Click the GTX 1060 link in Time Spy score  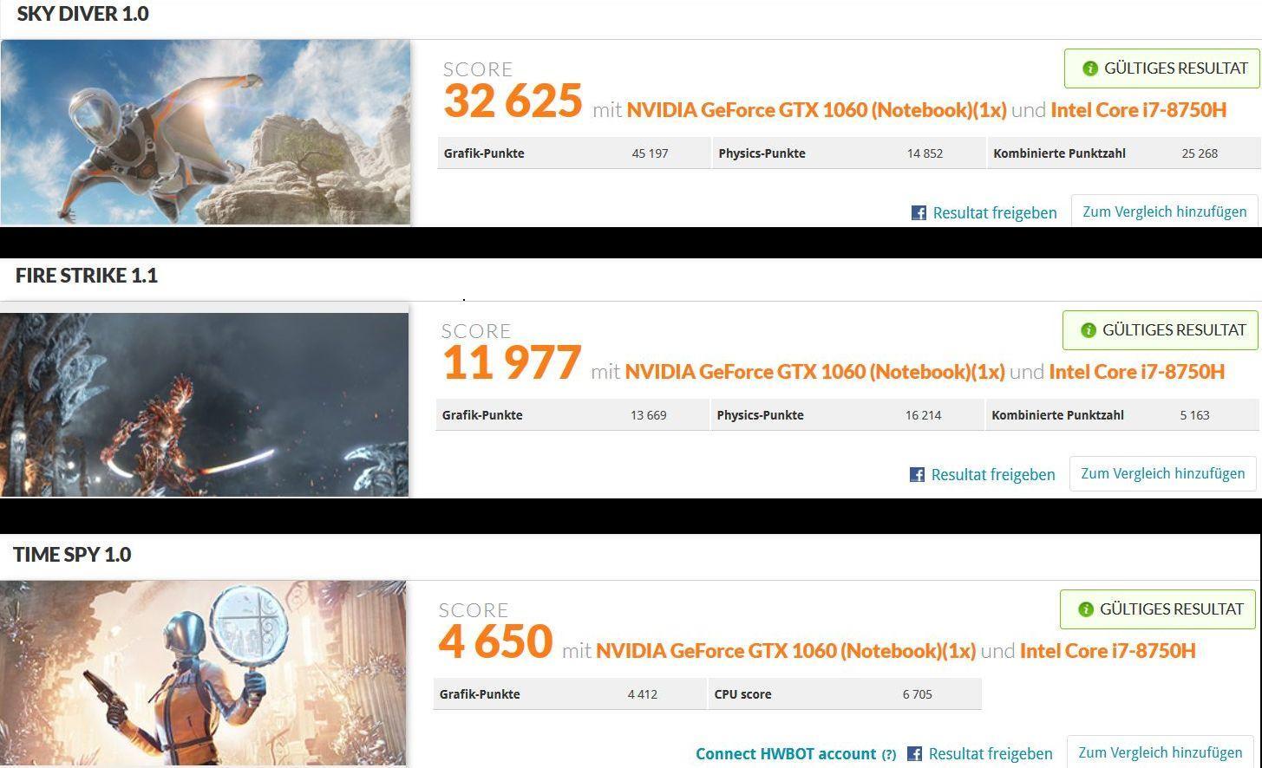(786, 651)
